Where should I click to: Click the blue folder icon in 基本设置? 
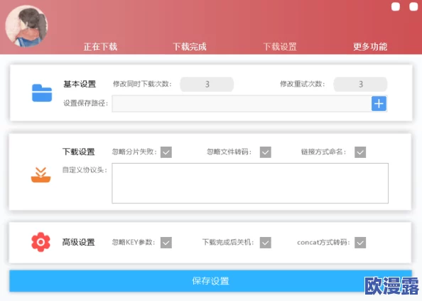(42, 93)
